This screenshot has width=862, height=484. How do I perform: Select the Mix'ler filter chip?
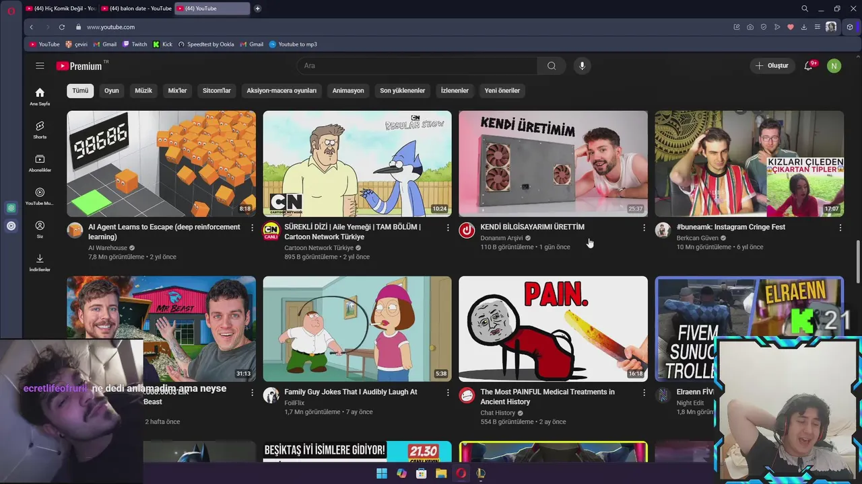177,91
